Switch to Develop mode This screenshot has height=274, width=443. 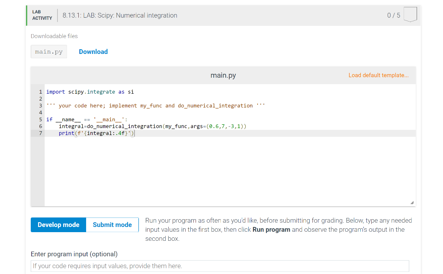click(58, 224)
